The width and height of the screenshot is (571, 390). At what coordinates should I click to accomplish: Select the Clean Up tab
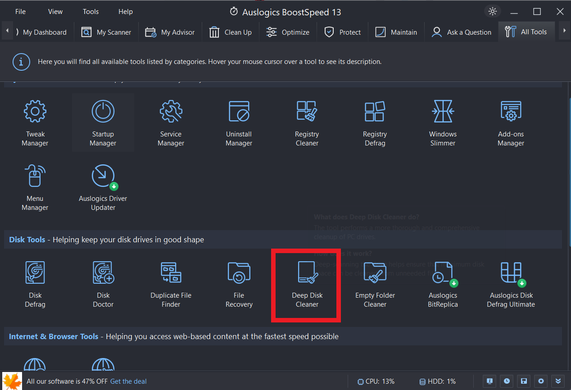pos(231,32)
